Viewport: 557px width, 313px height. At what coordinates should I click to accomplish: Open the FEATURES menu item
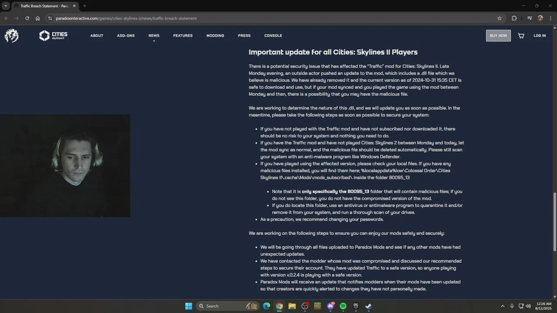click(x=183, y=36)
